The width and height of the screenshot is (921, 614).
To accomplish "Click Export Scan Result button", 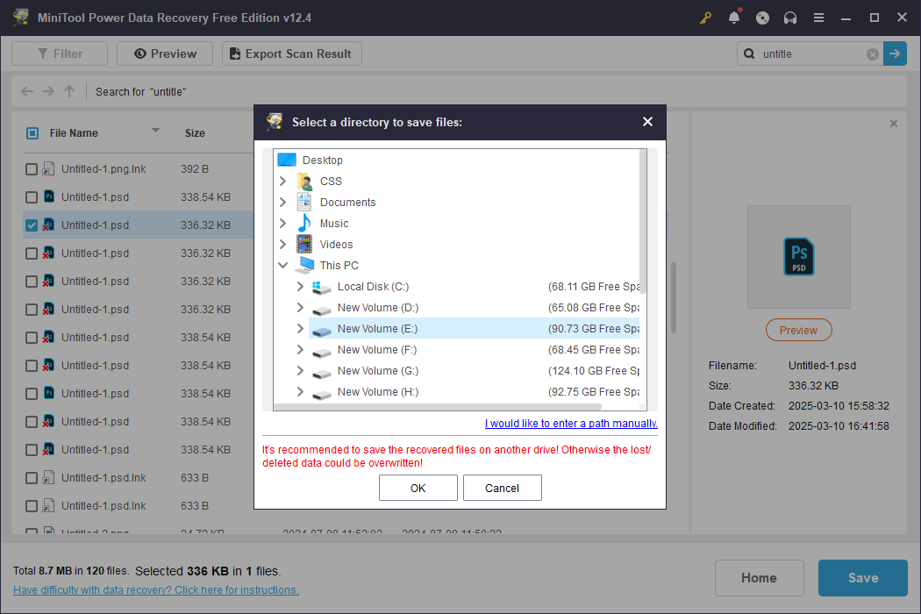I will 292,54.
